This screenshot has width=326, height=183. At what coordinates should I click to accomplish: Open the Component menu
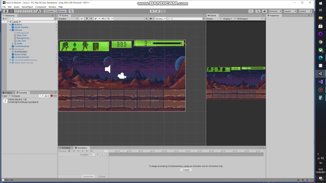click(41, 7)
